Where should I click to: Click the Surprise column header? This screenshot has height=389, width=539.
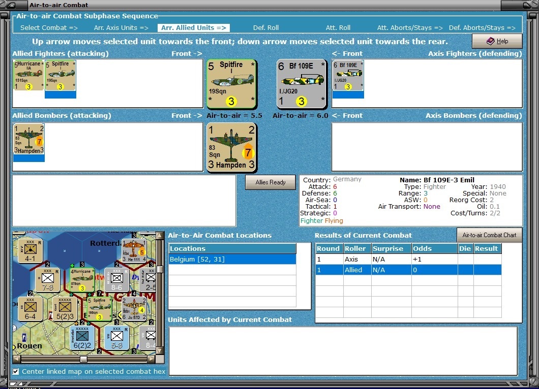point(391,248)
